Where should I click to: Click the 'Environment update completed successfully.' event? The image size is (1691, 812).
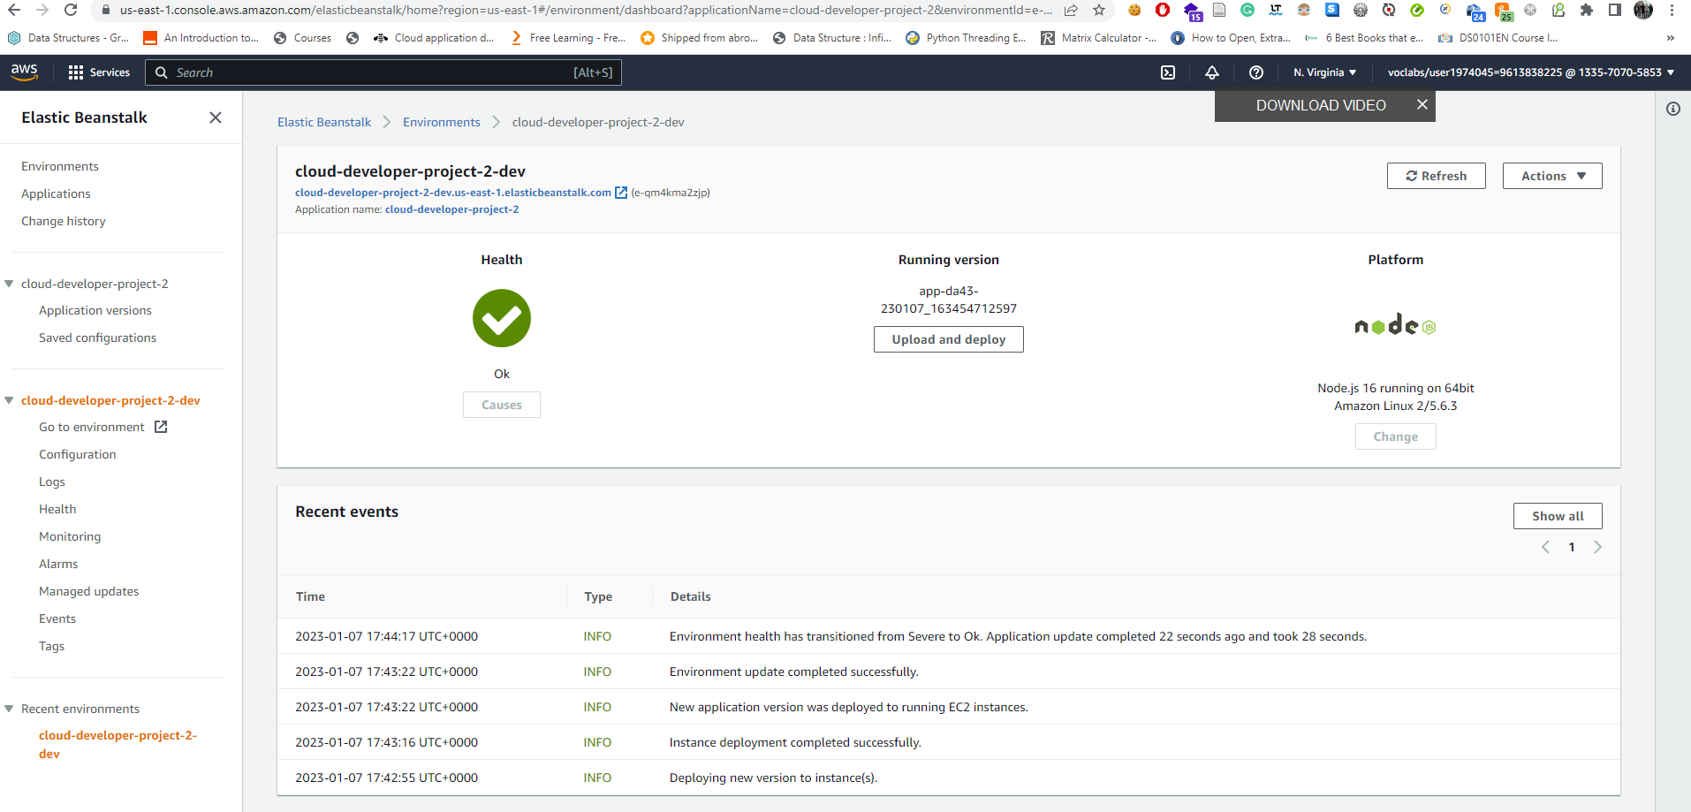794,672
